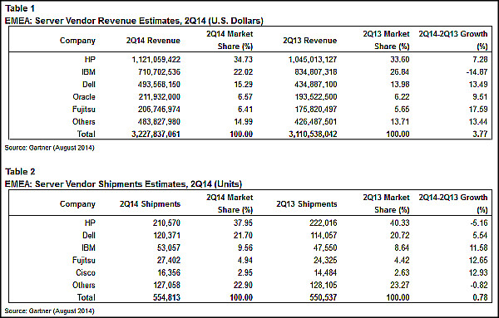Select Dell revenue growth 13.49
Viewport: 499px width, 318px height.
pos(478,84)
